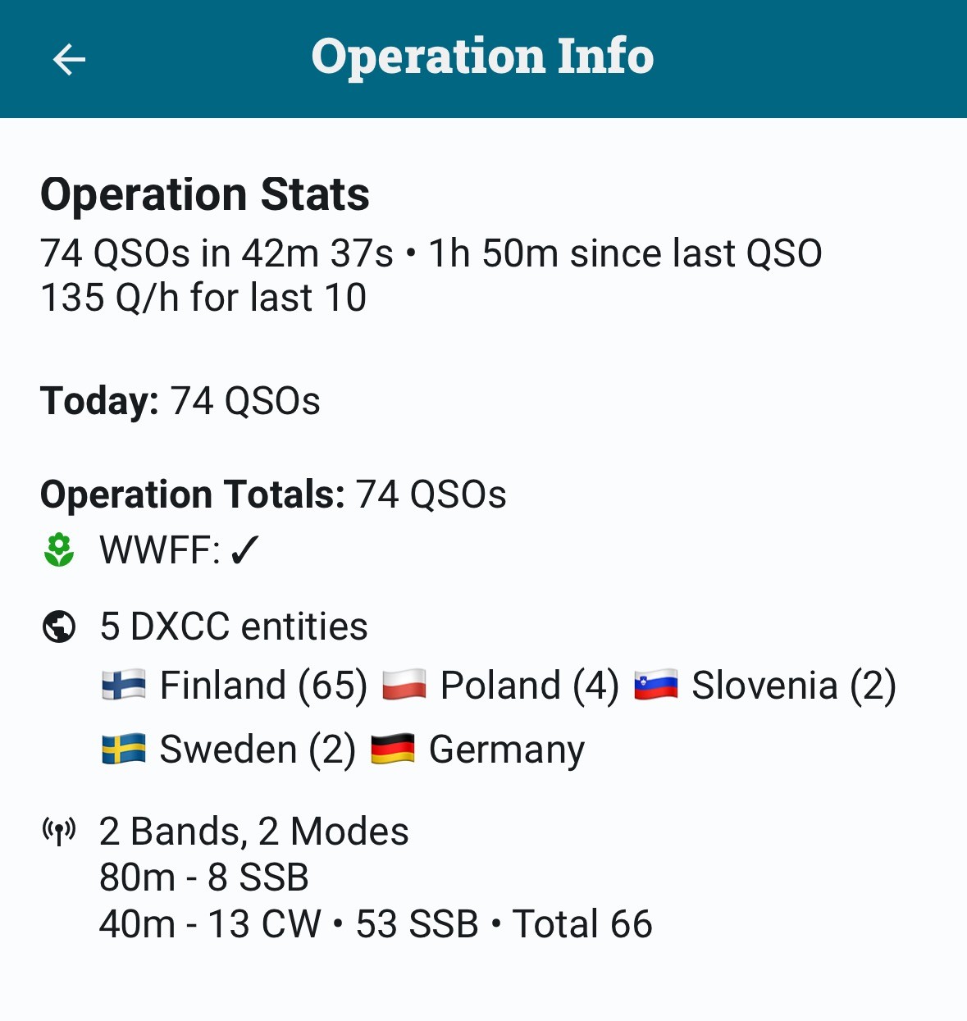Viewport: 967px width, 1021px height.
Task: Click the WWFF checkmark
Action: tap(244, 550)
